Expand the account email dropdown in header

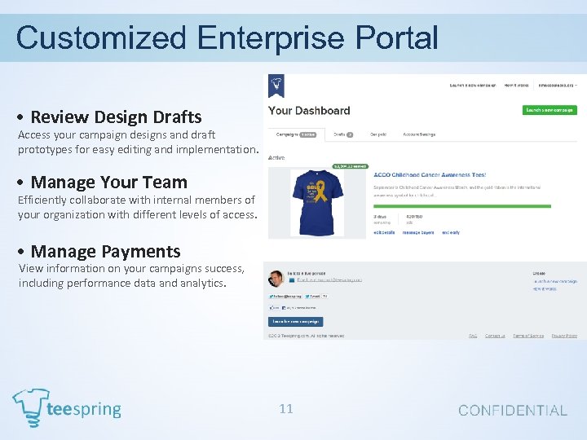click(x=558, y=86)
